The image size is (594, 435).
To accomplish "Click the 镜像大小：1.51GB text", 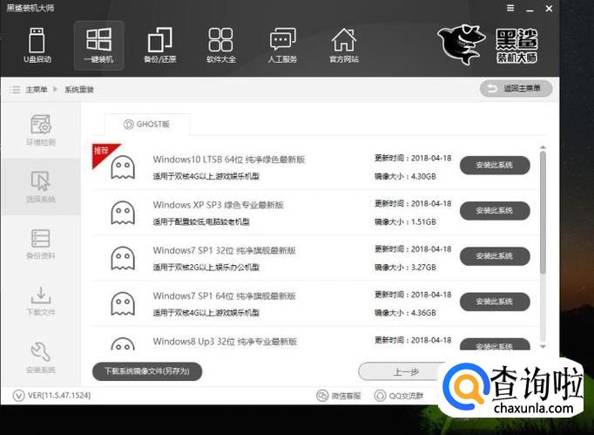I will pos(405,222).
